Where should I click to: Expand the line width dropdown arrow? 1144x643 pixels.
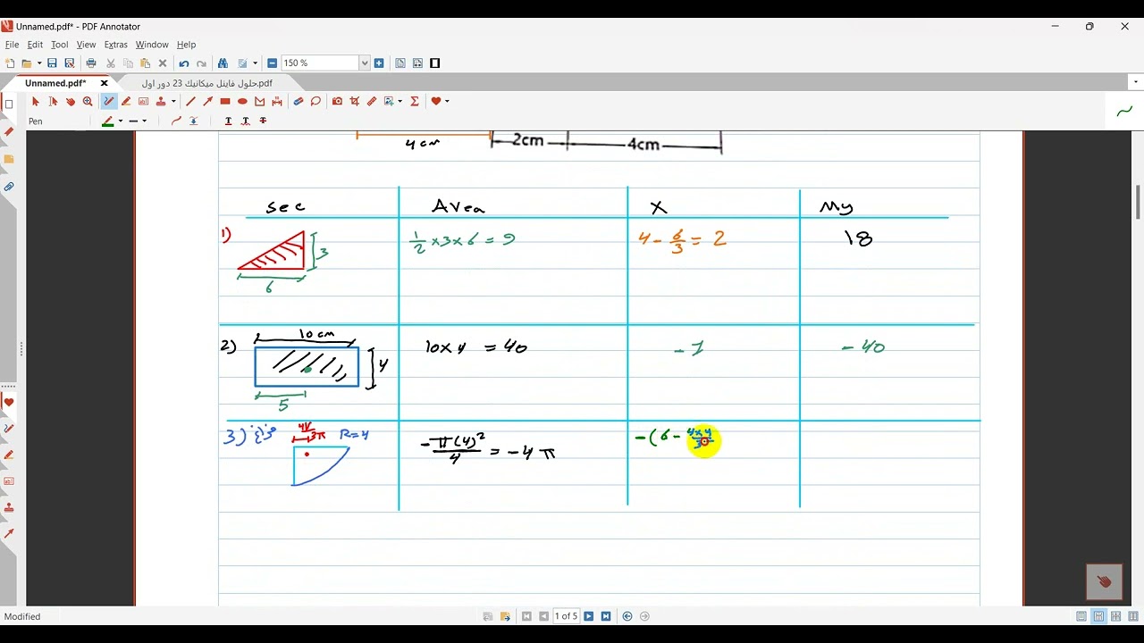pos(144,121)
